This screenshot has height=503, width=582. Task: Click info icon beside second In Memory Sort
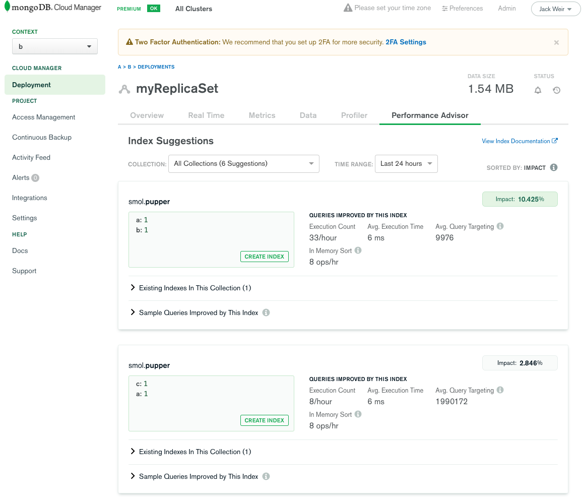click(358, 414)
